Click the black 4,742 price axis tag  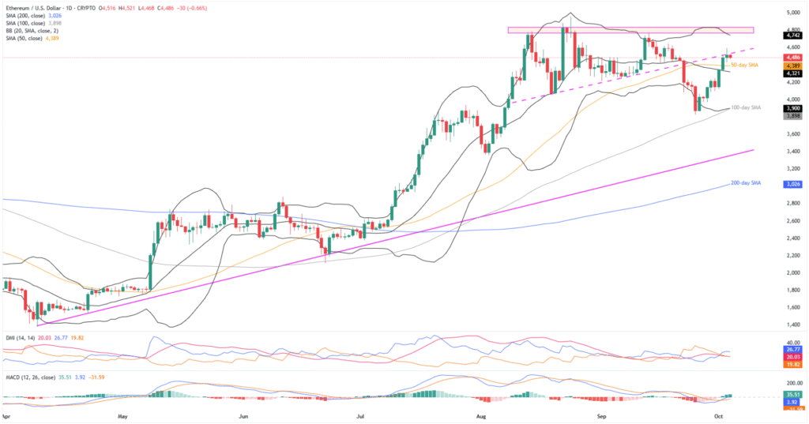[793, 35]
